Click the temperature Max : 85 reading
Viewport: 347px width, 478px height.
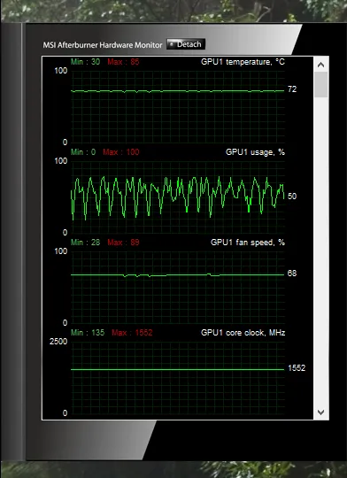[123, 62]
